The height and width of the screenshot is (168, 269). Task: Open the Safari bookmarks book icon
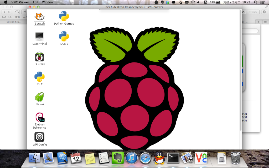point(11,17)
